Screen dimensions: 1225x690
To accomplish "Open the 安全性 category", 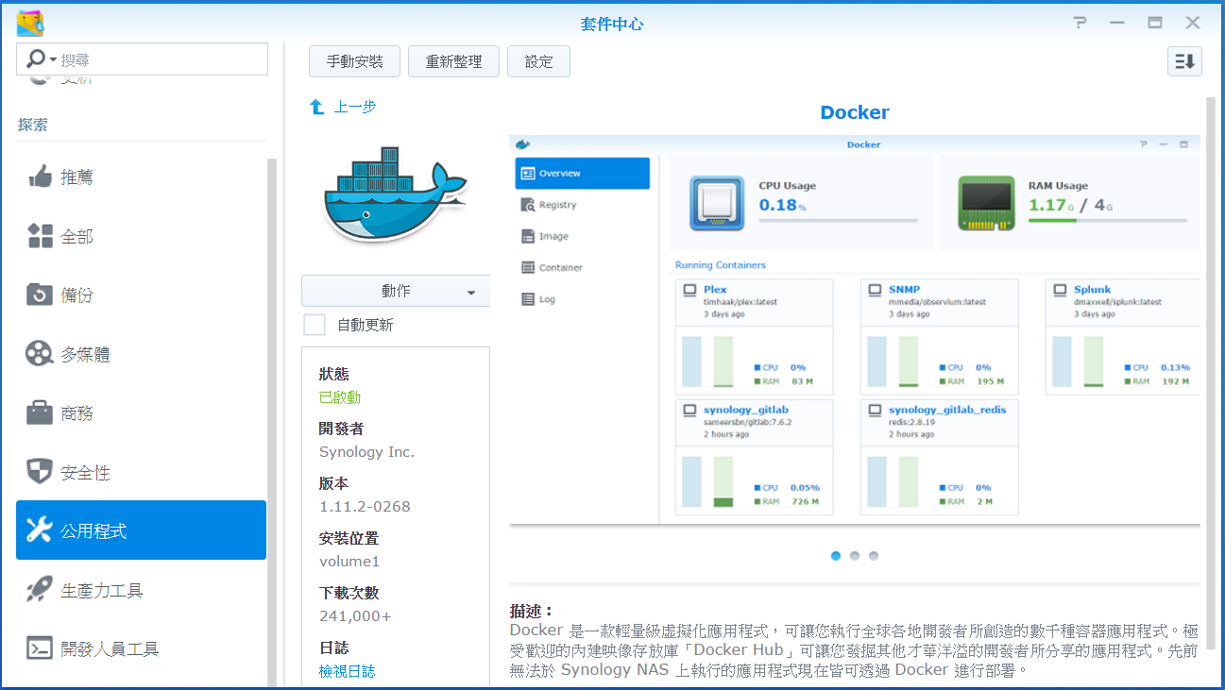I will [x=142, y=472].
